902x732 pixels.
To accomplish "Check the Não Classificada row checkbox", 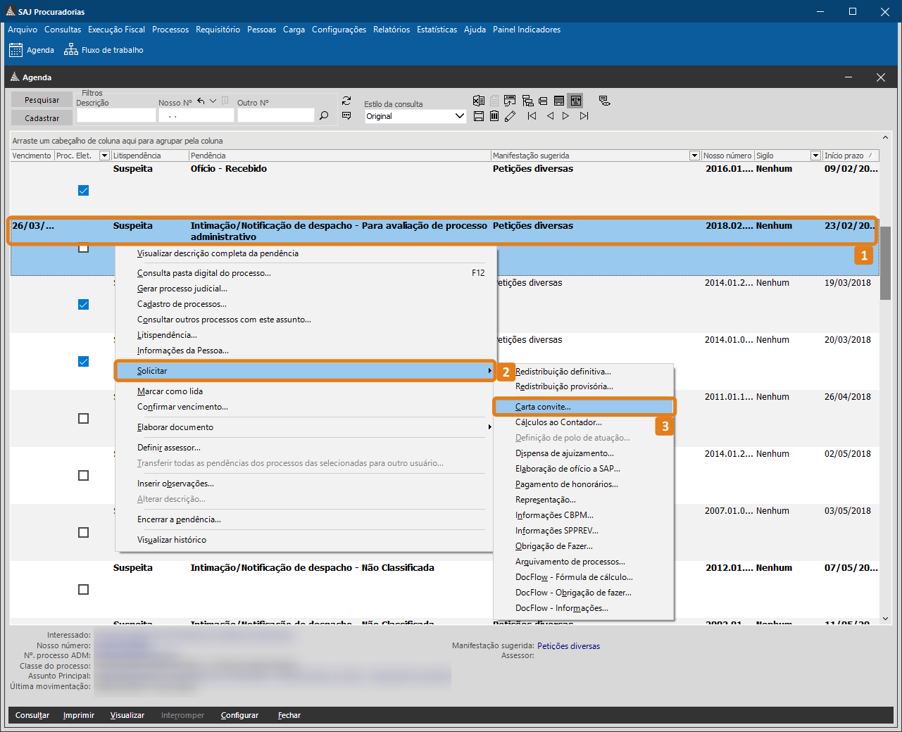I will tap(83, 590).
